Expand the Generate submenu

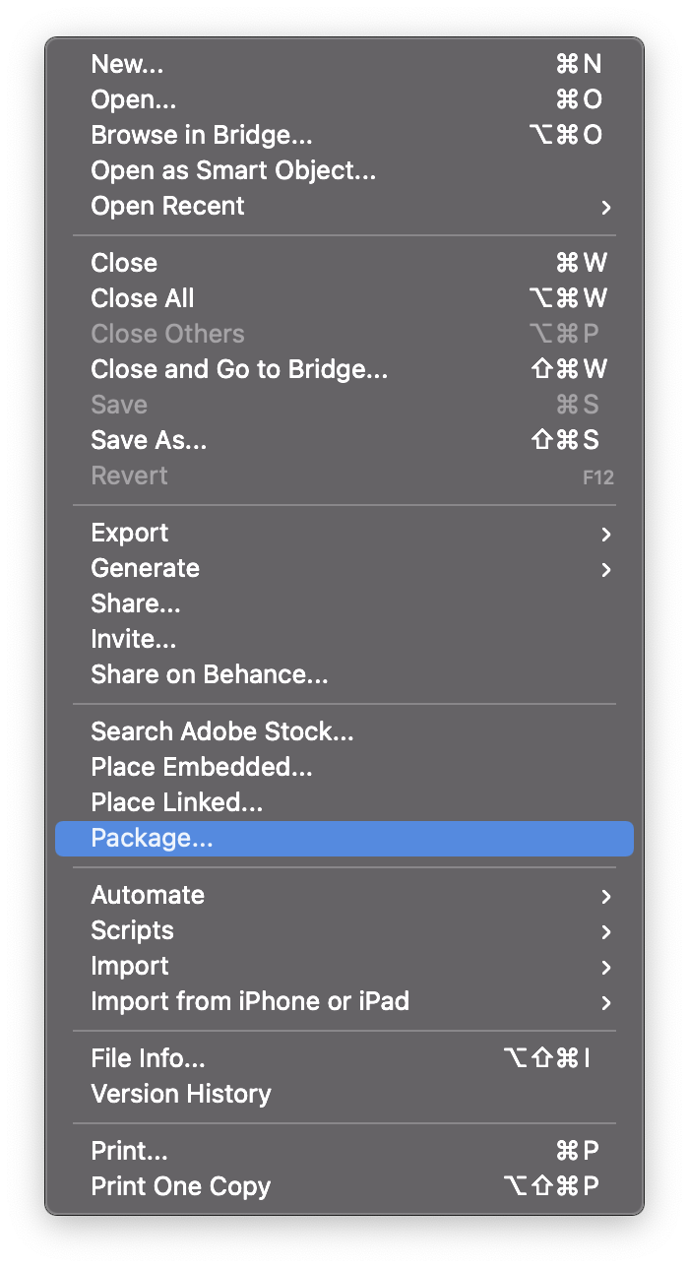pos(145,568)
